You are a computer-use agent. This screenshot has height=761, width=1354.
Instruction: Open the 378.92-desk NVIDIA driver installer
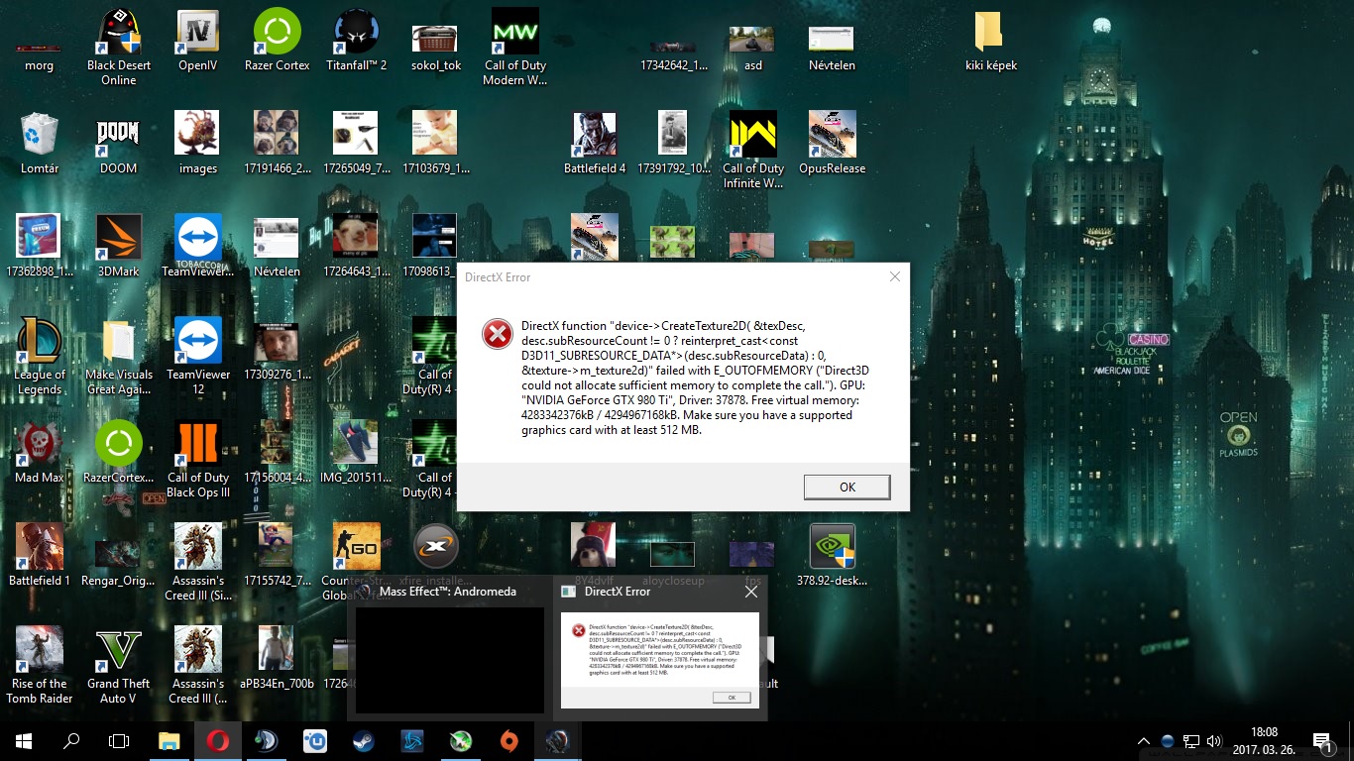(x=833, y=557)
